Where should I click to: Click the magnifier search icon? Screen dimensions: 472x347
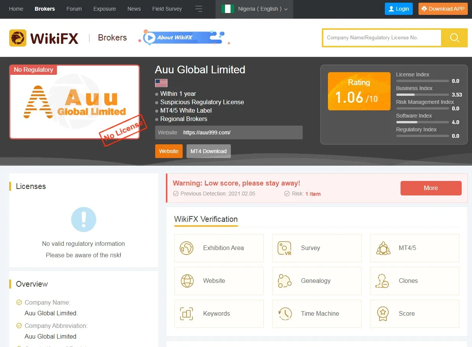click(x=454, y=37)
